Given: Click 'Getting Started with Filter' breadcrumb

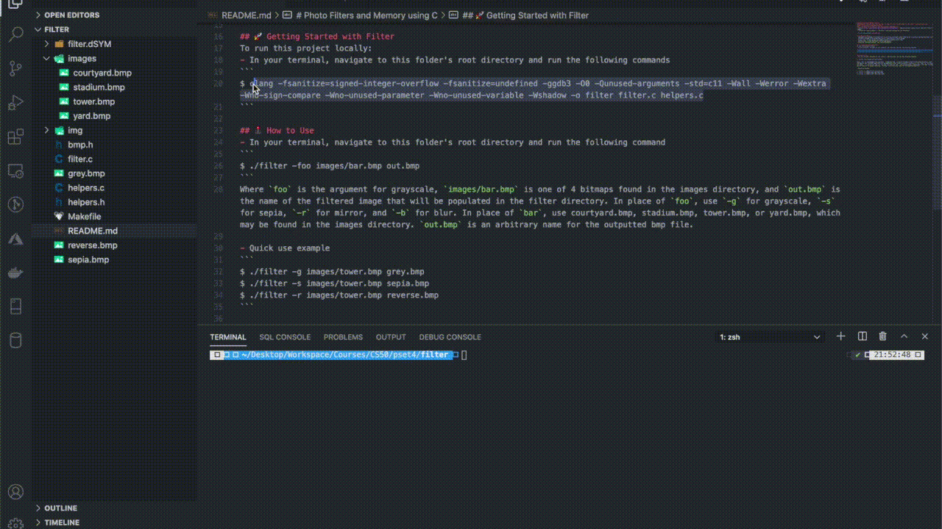Looking at the screenshot, I should click(525, 15).
